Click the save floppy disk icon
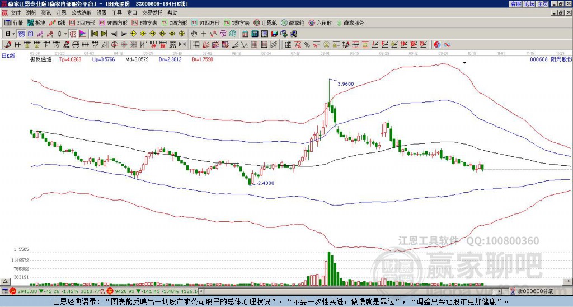 [x=274, y=34]
